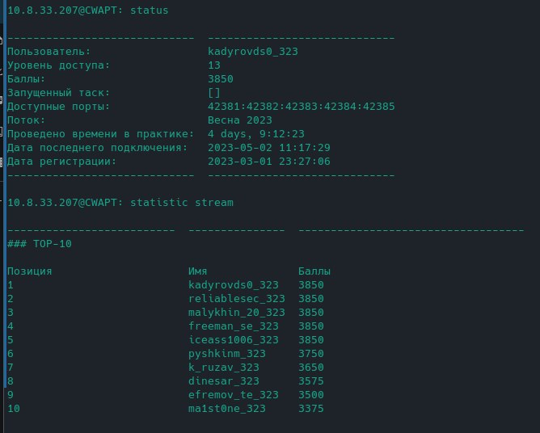The image size is (540, 433).
Task: Click the 'Позиция' column header
Action: (30, 271)
